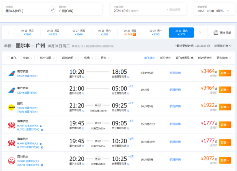Click the Scoot airline logo

tap(11, 107)
